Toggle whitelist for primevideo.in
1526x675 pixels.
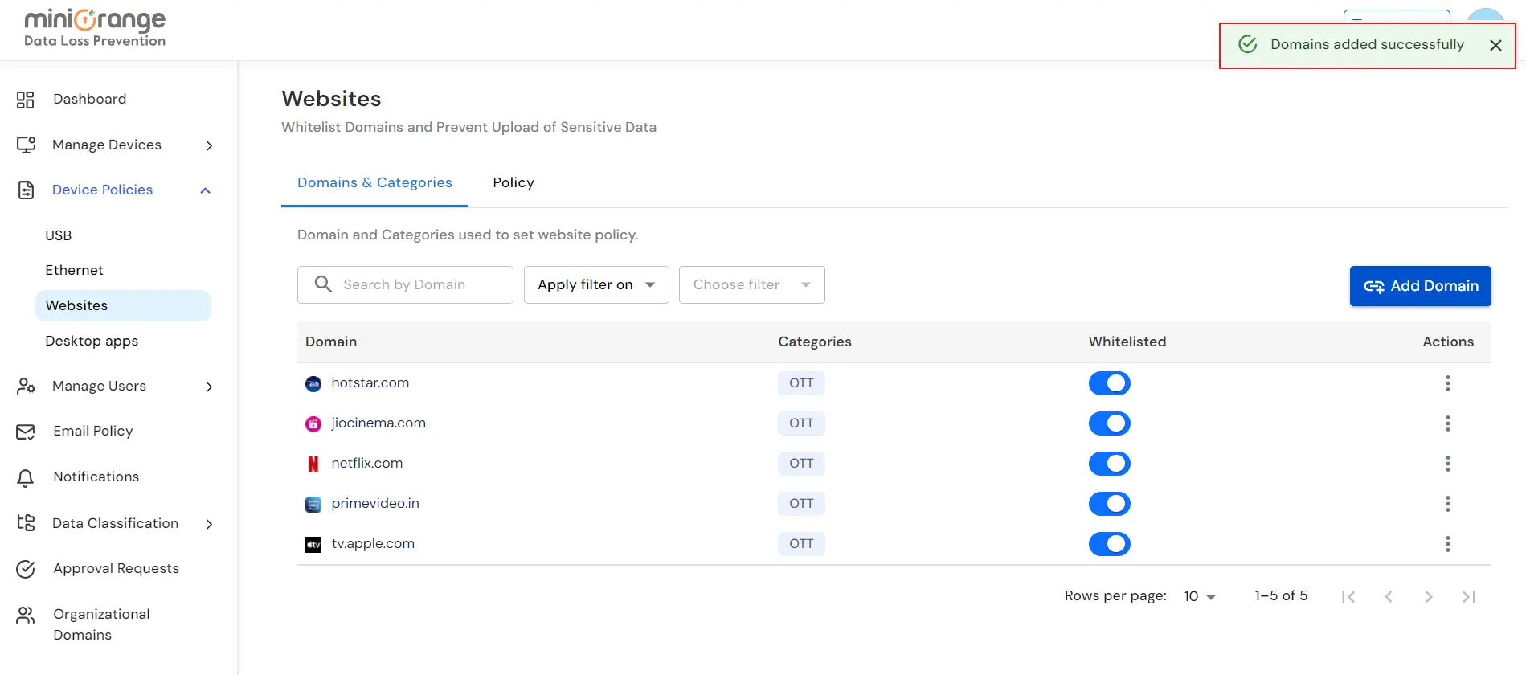tap(1110, 504)
